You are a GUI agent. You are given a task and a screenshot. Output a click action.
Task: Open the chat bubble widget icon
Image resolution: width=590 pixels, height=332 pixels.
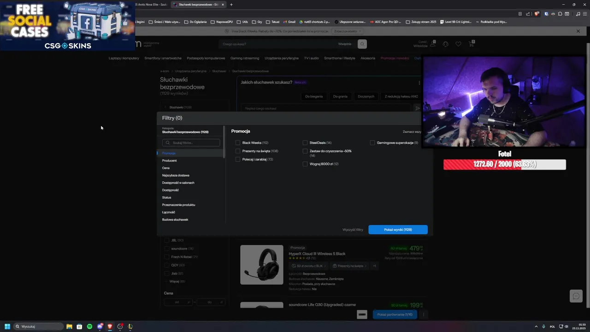tap(576, 296)
